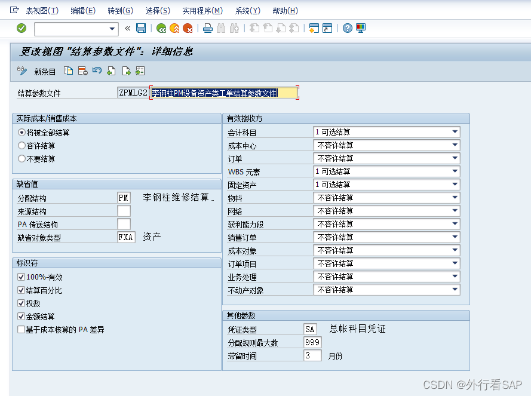Click the empty PA 传送结构 input field
The height and width of the screenshot is (396, 531).
click(x=124, y=224)
